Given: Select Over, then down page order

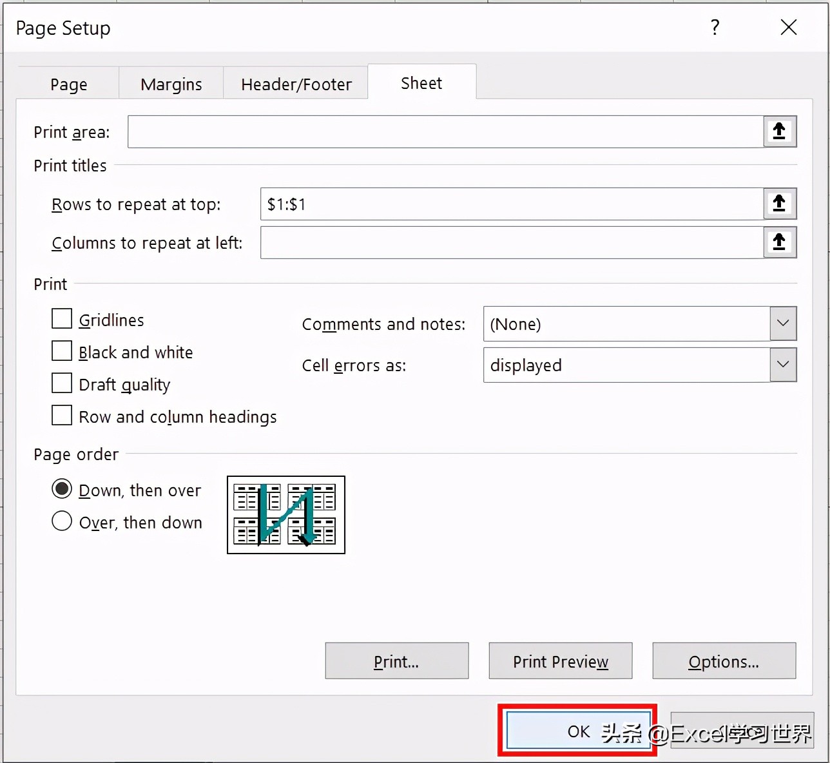Looking at the screenshot, I should coord(62,521).
